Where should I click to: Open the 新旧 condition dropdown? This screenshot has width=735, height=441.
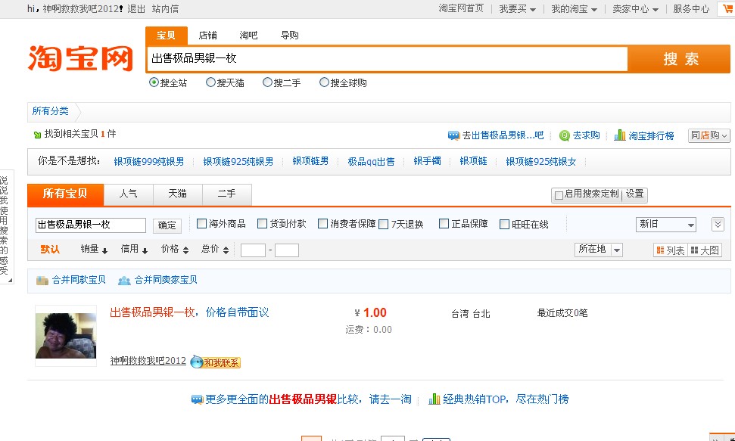665,225
